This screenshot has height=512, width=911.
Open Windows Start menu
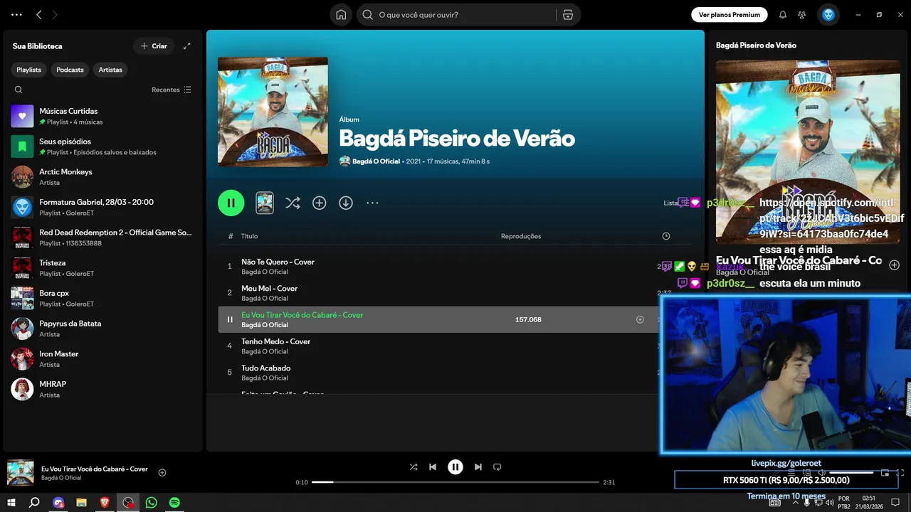click(11, 502)
